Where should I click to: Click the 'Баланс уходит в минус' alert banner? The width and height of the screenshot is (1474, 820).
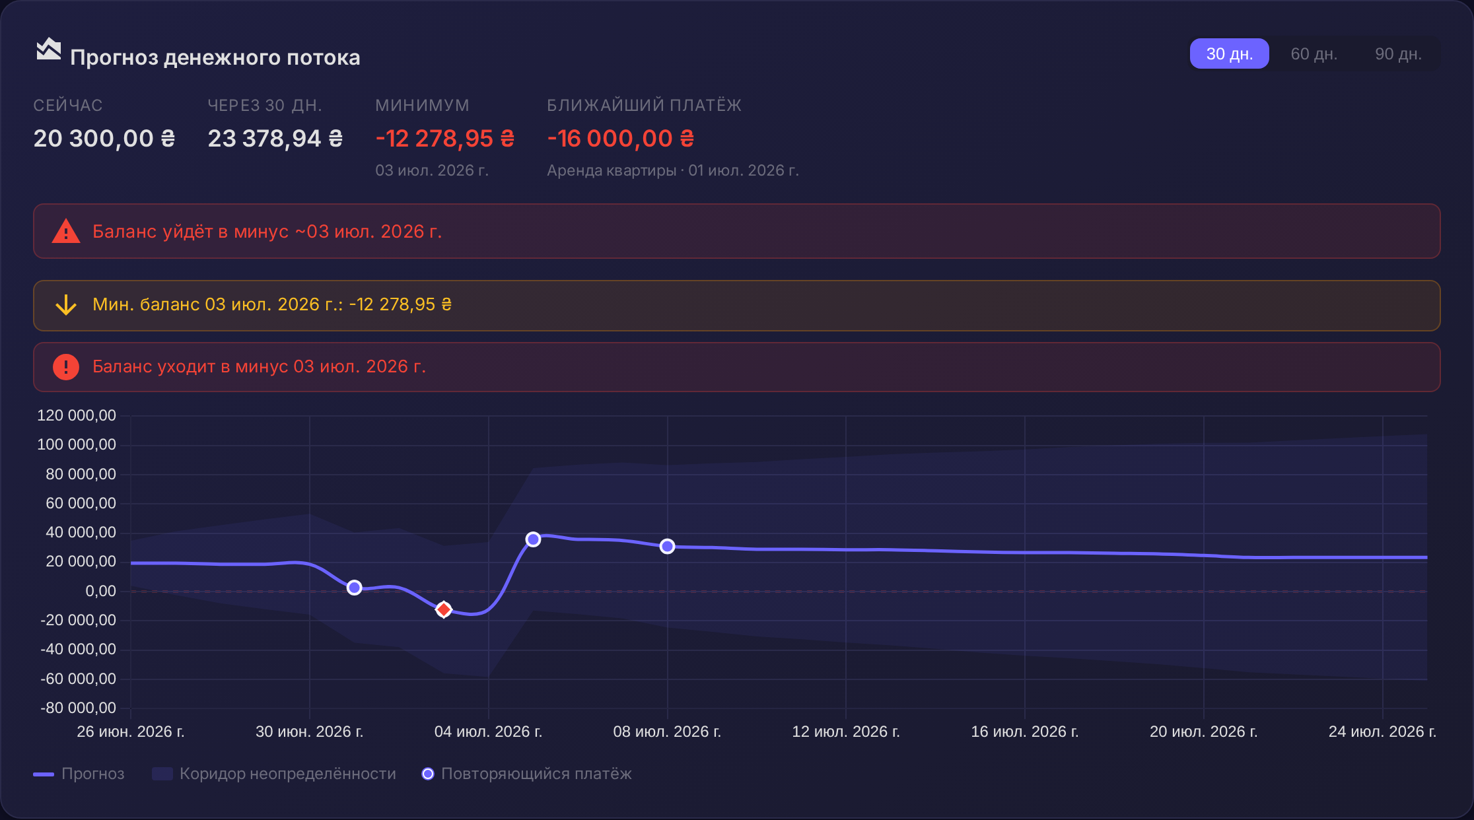(737, 366)
